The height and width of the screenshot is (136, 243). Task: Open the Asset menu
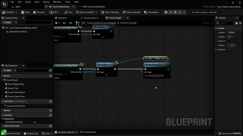(28, 2)
